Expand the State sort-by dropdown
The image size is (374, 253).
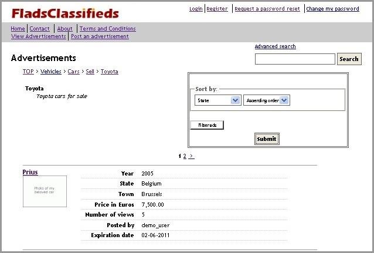217,100
